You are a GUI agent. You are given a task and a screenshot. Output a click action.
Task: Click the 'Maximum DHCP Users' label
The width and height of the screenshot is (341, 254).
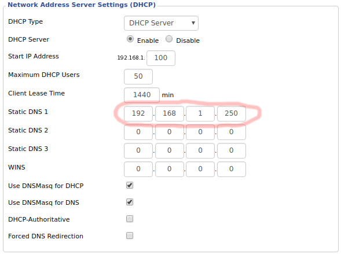(44, 75)
